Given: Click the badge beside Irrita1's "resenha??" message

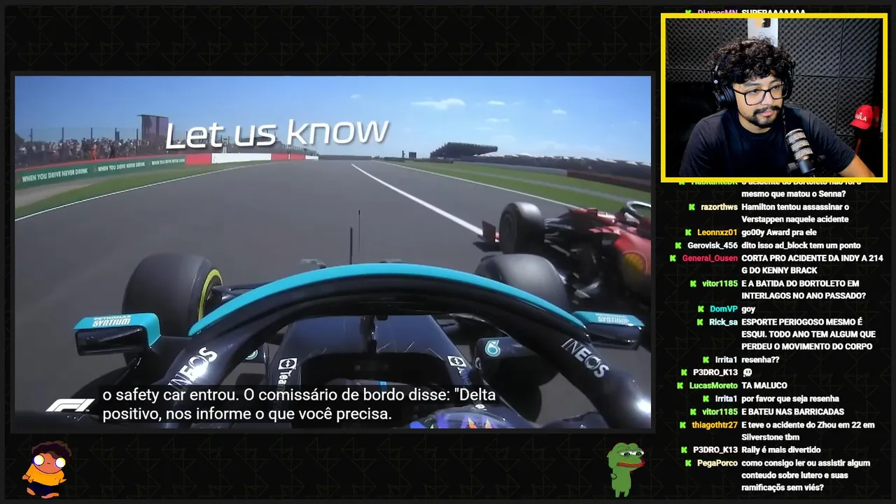Looking at the screenshot, I should click(x=706, y=360).
